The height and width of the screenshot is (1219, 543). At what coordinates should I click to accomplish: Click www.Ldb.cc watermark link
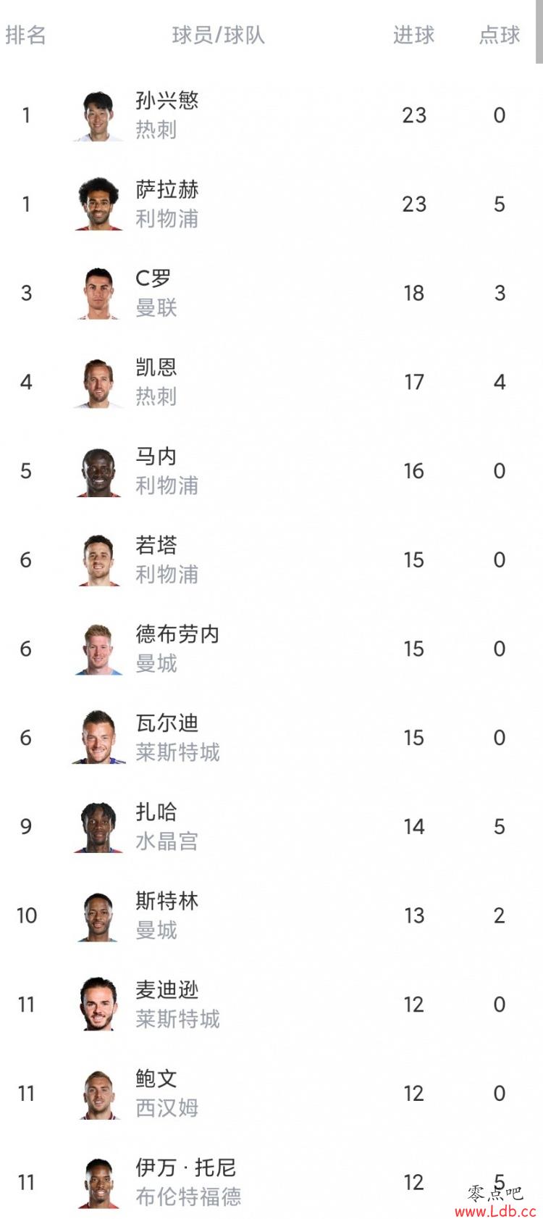[x=495, y=1212]
